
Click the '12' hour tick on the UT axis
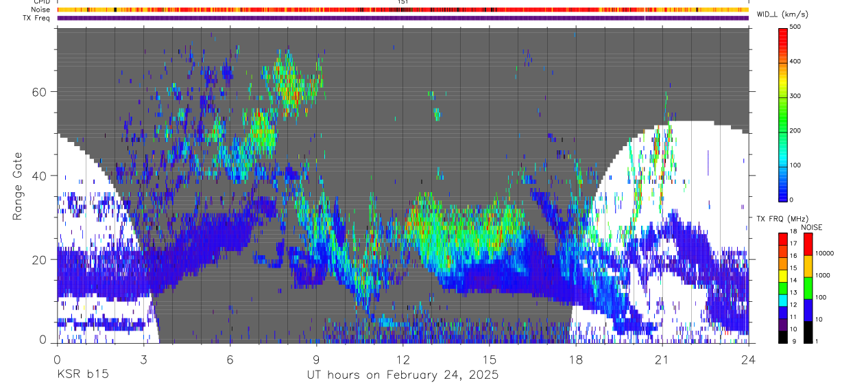(x=402, y=359)
